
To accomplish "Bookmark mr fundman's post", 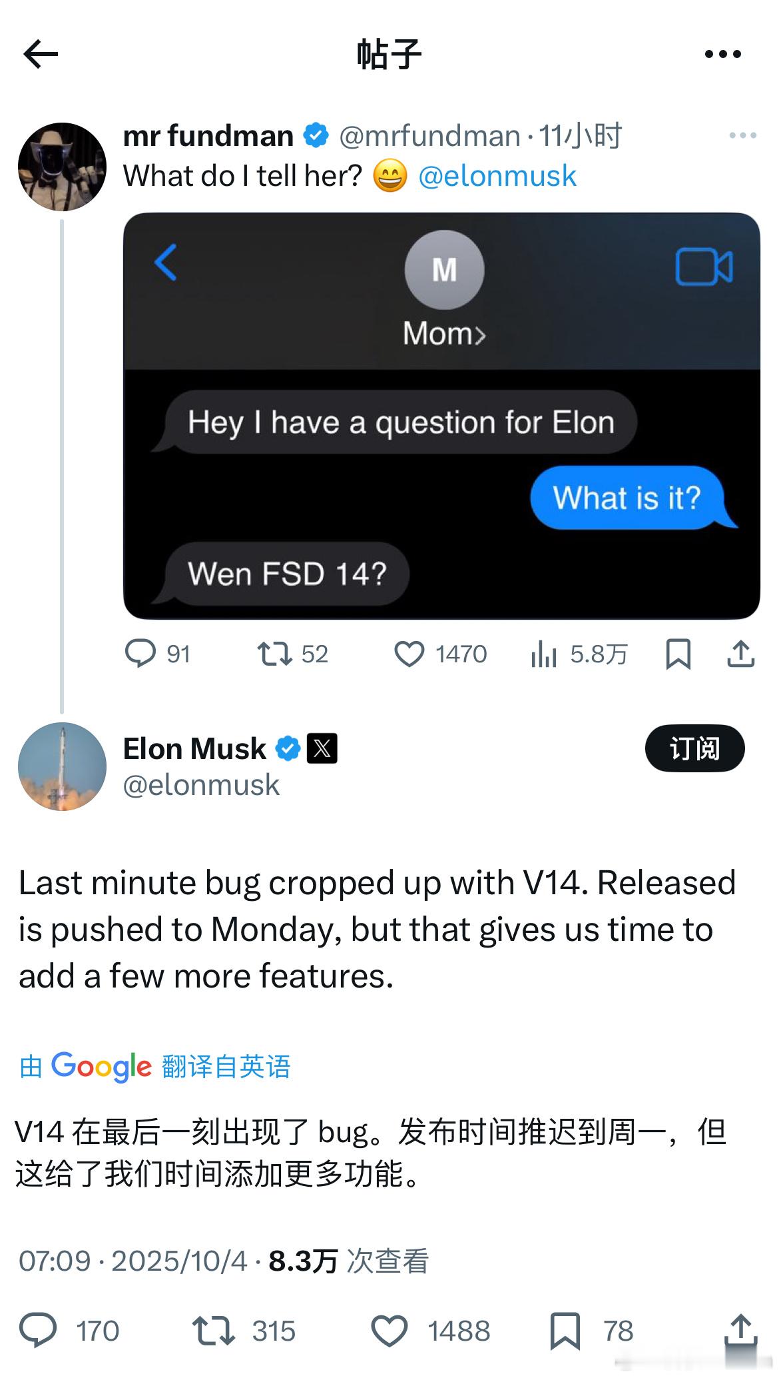I will (678, 654).
